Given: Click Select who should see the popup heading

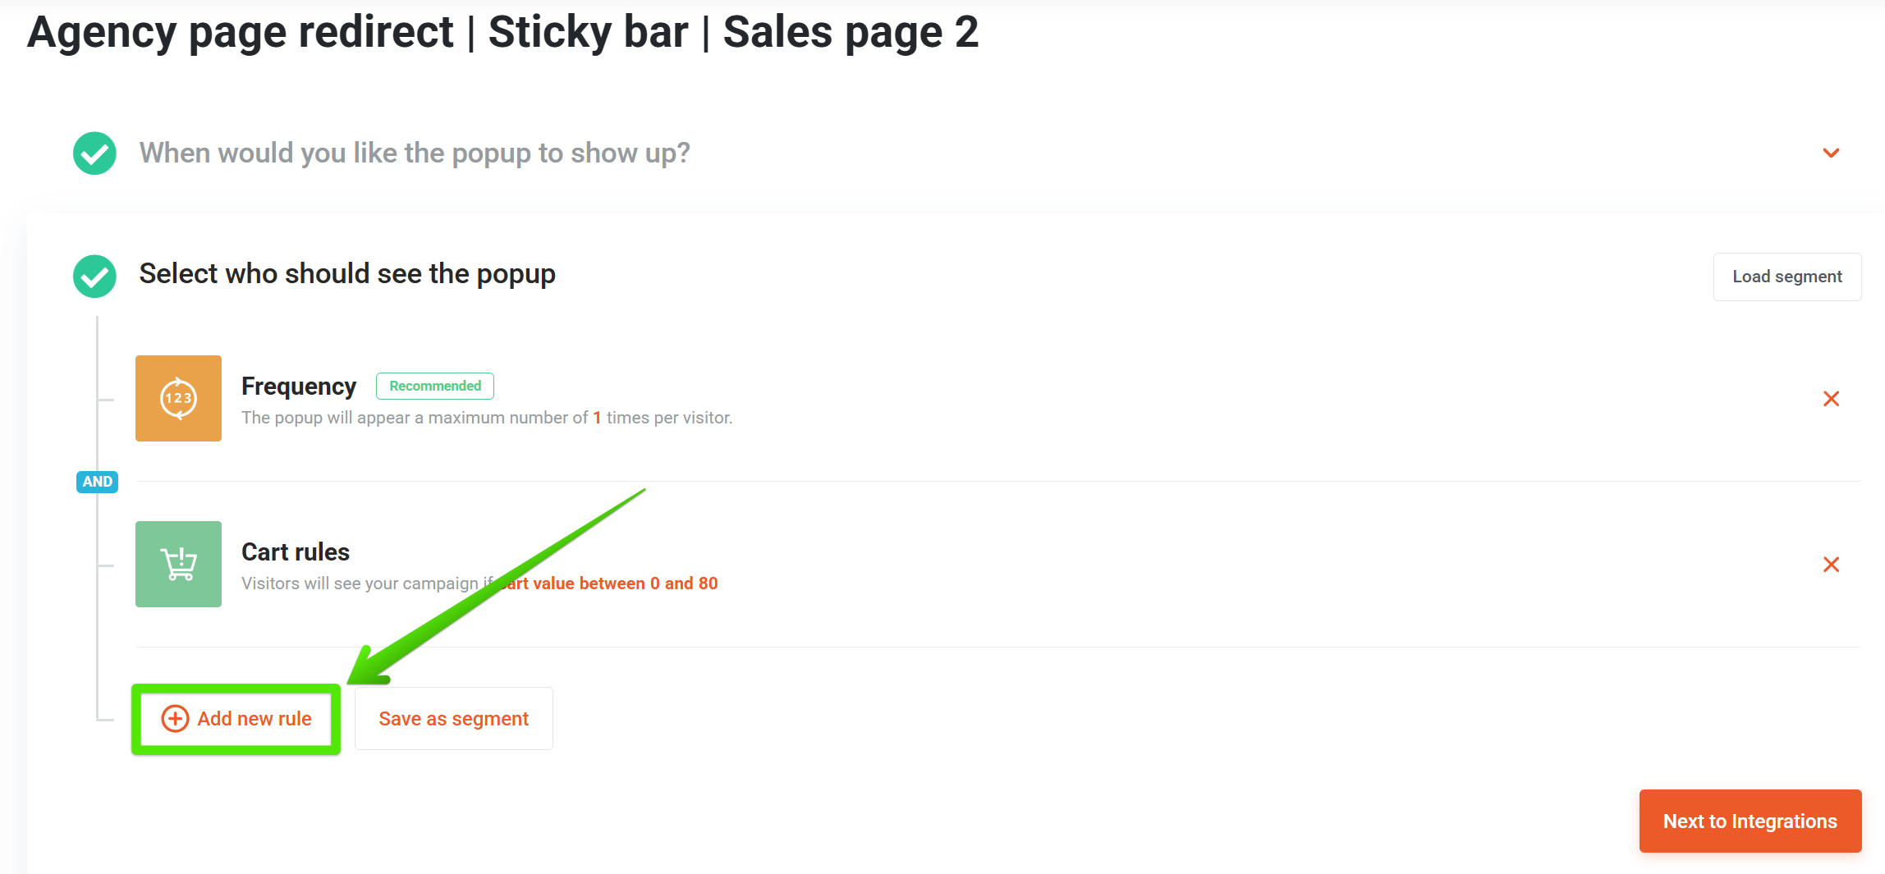Looking at the screenshot, I should point(347,274).
